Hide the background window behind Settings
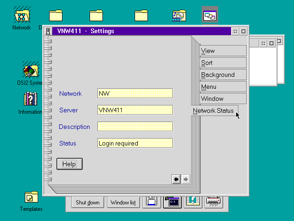The image size is (294, 221). click(x=263, y=43)
